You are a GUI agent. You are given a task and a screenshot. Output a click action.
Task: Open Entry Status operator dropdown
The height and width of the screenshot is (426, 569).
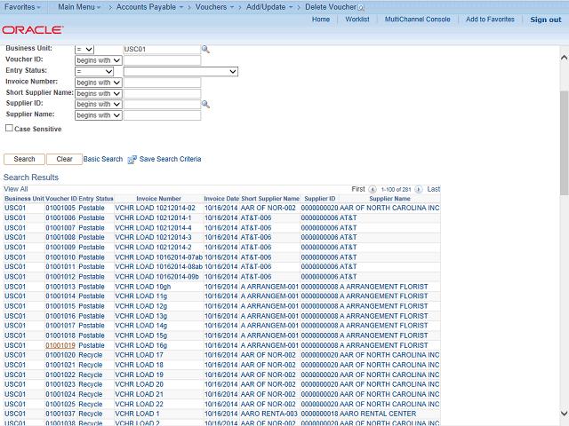point(94,71)
